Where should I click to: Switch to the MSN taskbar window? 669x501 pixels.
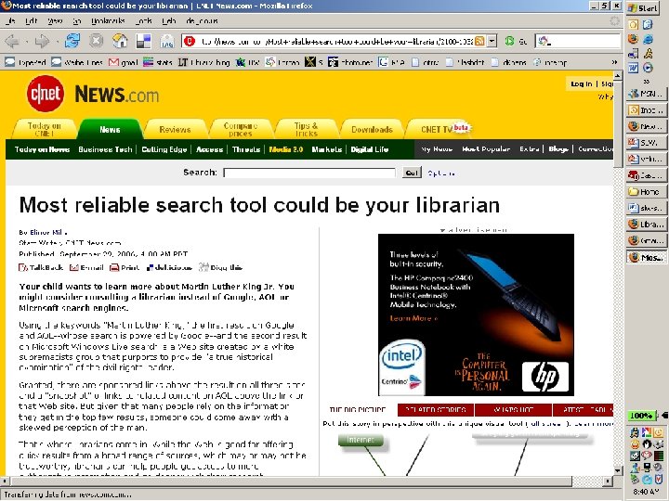[x=646, y=94]
